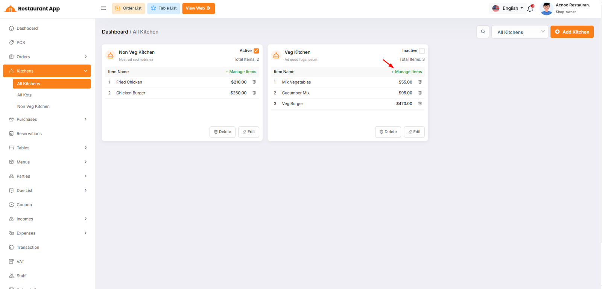Click the search magnifier icon

tap(483, 32)
